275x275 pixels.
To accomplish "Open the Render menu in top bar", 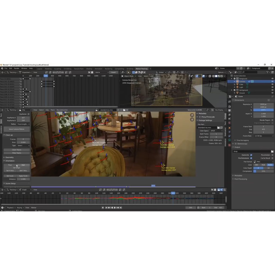I will click(17, 68).
